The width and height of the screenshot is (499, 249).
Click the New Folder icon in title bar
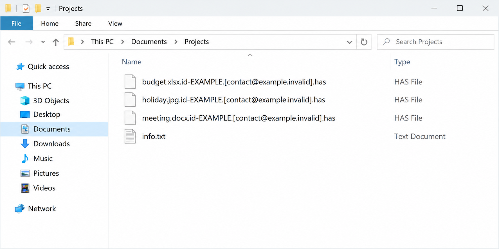click(38, 8)
